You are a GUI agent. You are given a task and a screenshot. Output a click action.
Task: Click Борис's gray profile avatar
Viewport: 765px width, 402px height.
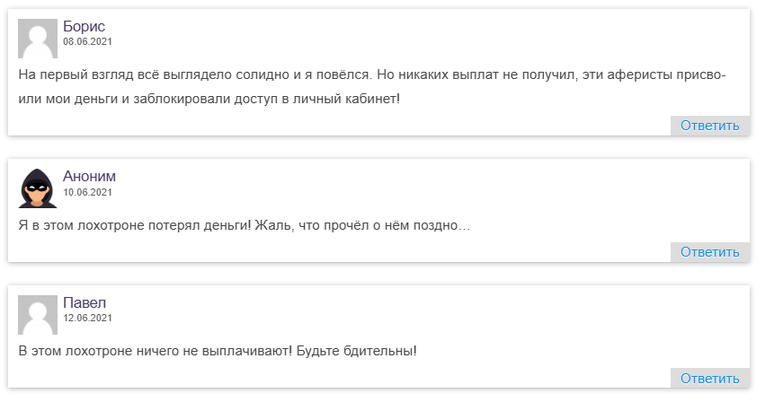tap(38, 39)
